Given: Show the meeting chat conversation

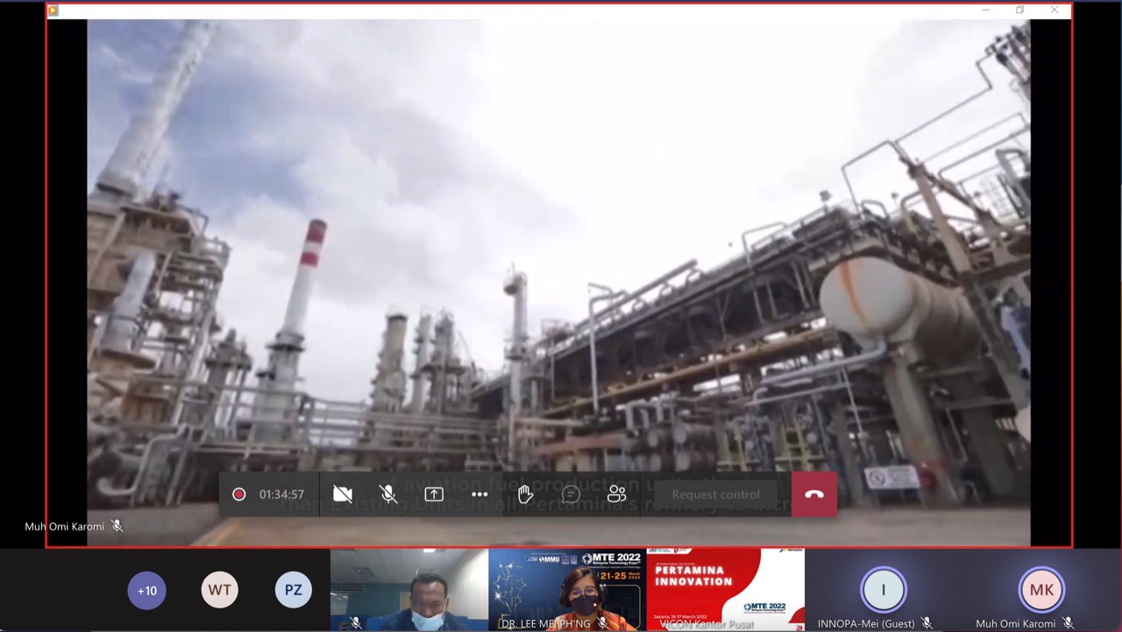Looking at the screenshot, I should tap(571, 495).
